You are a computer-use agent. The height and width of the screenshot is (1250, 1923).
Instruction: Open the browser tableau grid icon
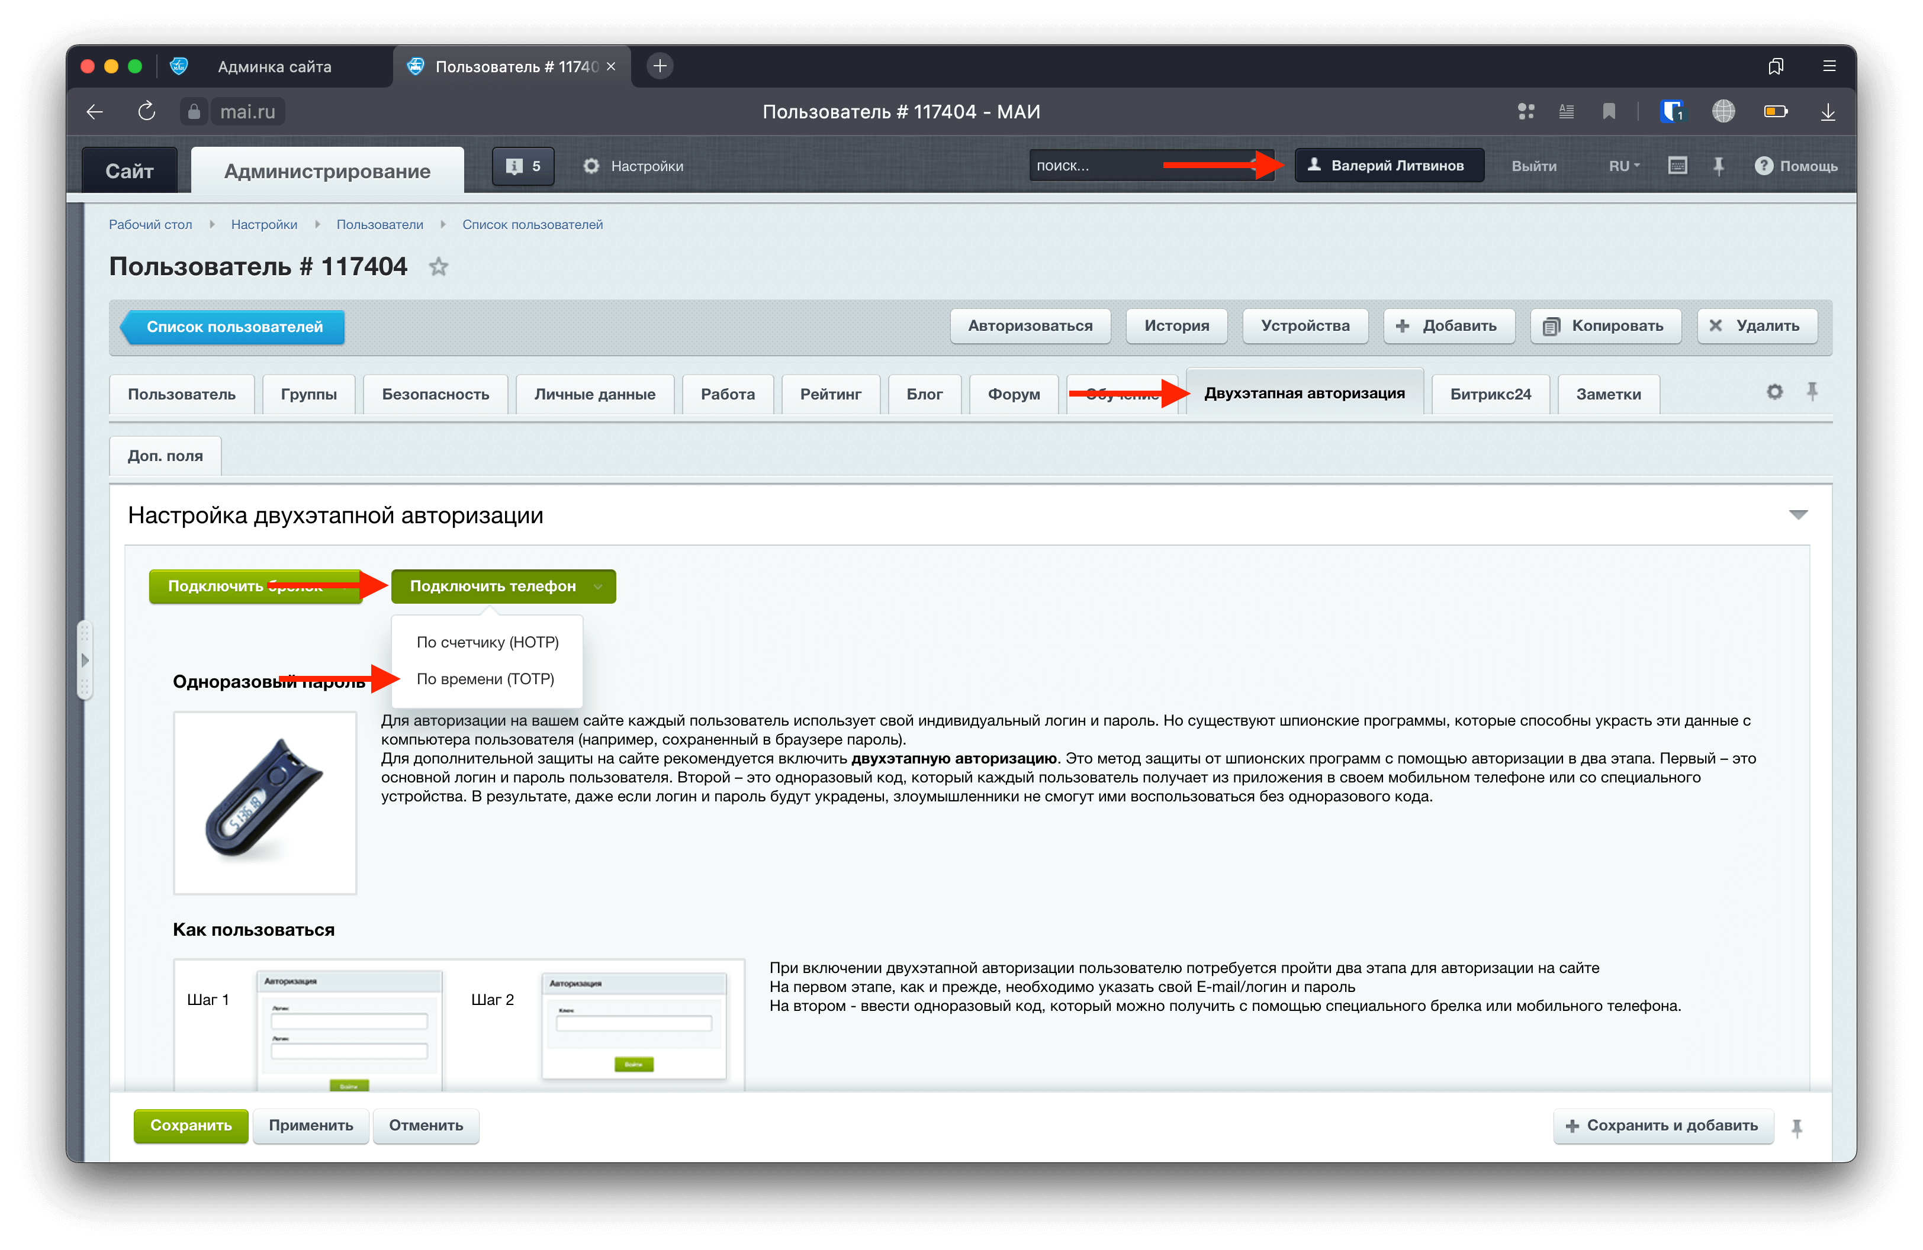pos(1526,111)
